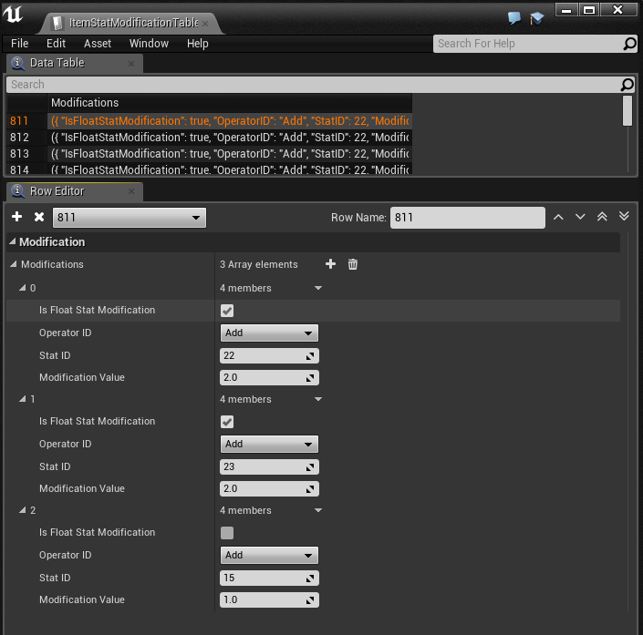This screenshot has width=643, height=635.
Task: Jump to last row with double-down arrow
Action: (x=624, y=217)
